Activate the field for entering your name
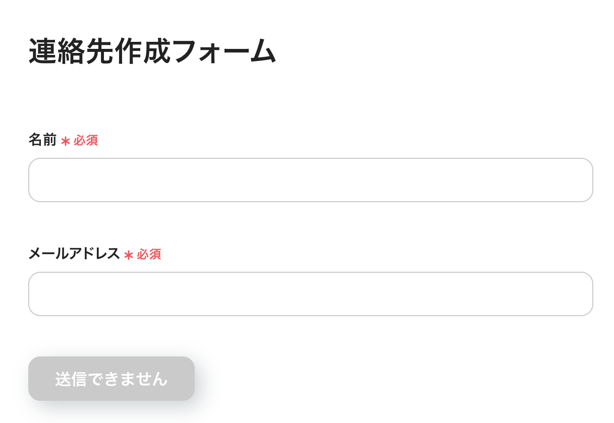 pos(310,180)
